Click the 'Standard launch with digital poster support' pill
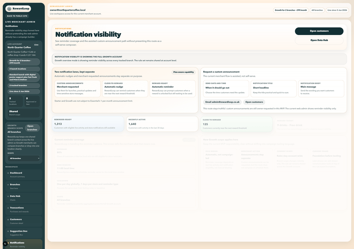Viewport: 354px width, 249px height. [24, 77]
